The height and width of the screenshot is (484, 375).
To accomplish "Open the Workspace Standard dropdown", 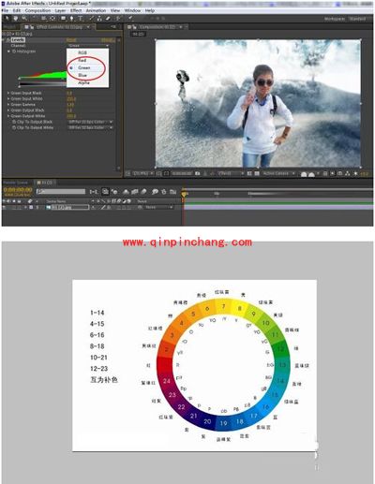I will pyautogui.click(x=359, y=19).
